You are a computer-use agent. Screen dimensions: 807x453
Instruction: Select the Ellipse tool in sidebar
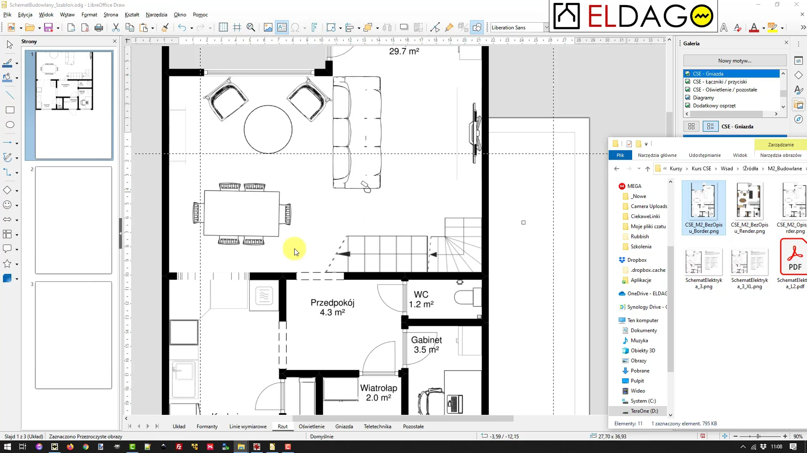[x=10, y=125]
